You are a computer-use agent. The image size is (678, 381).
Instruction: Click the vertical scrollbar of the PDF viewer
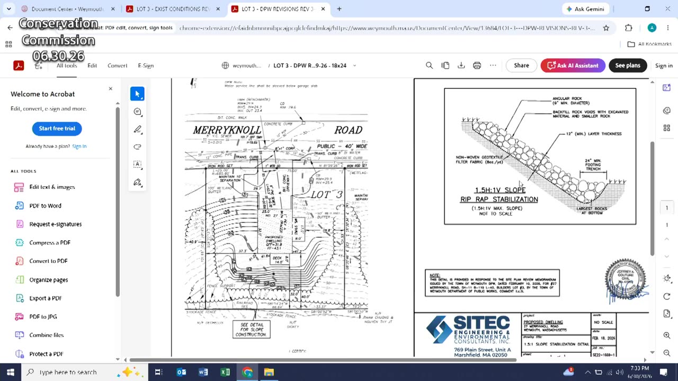[652, 198]
